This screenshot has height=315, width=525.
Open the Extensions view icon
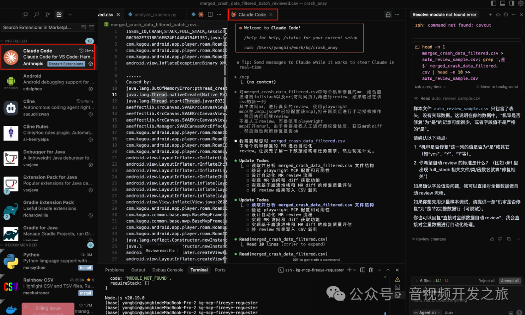pyautogui.click(x=59, y=15)
